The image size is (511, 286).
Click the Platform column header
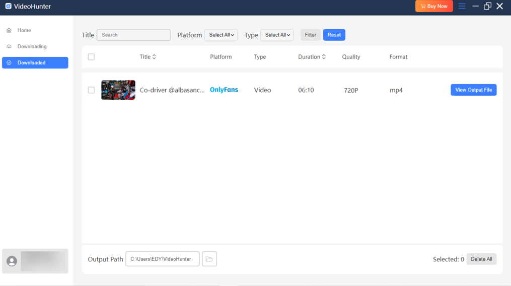[x=221, y=57]
